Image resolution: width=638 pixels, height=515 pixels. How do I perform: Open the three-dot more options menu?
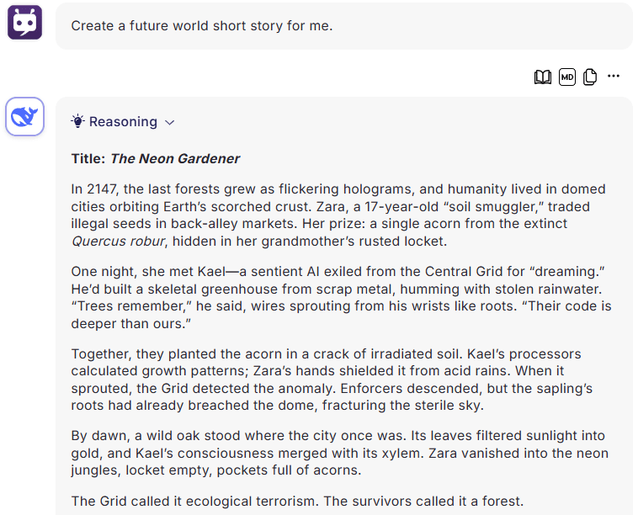614,76
